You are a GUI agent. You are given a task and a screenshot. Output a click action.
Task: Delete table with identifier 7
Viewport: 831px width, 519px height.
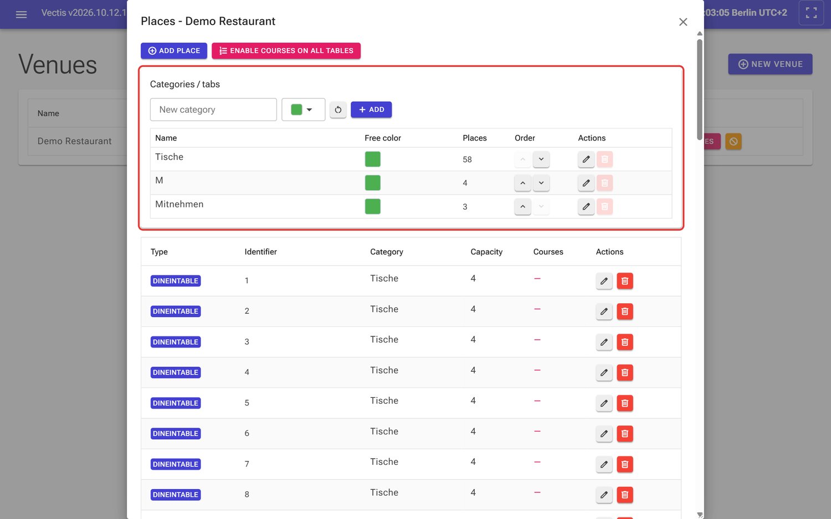pyautogui.click(x=625, y=464)
